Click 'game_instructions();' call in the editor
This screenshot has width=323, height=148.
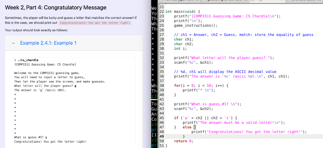(196, 26)
